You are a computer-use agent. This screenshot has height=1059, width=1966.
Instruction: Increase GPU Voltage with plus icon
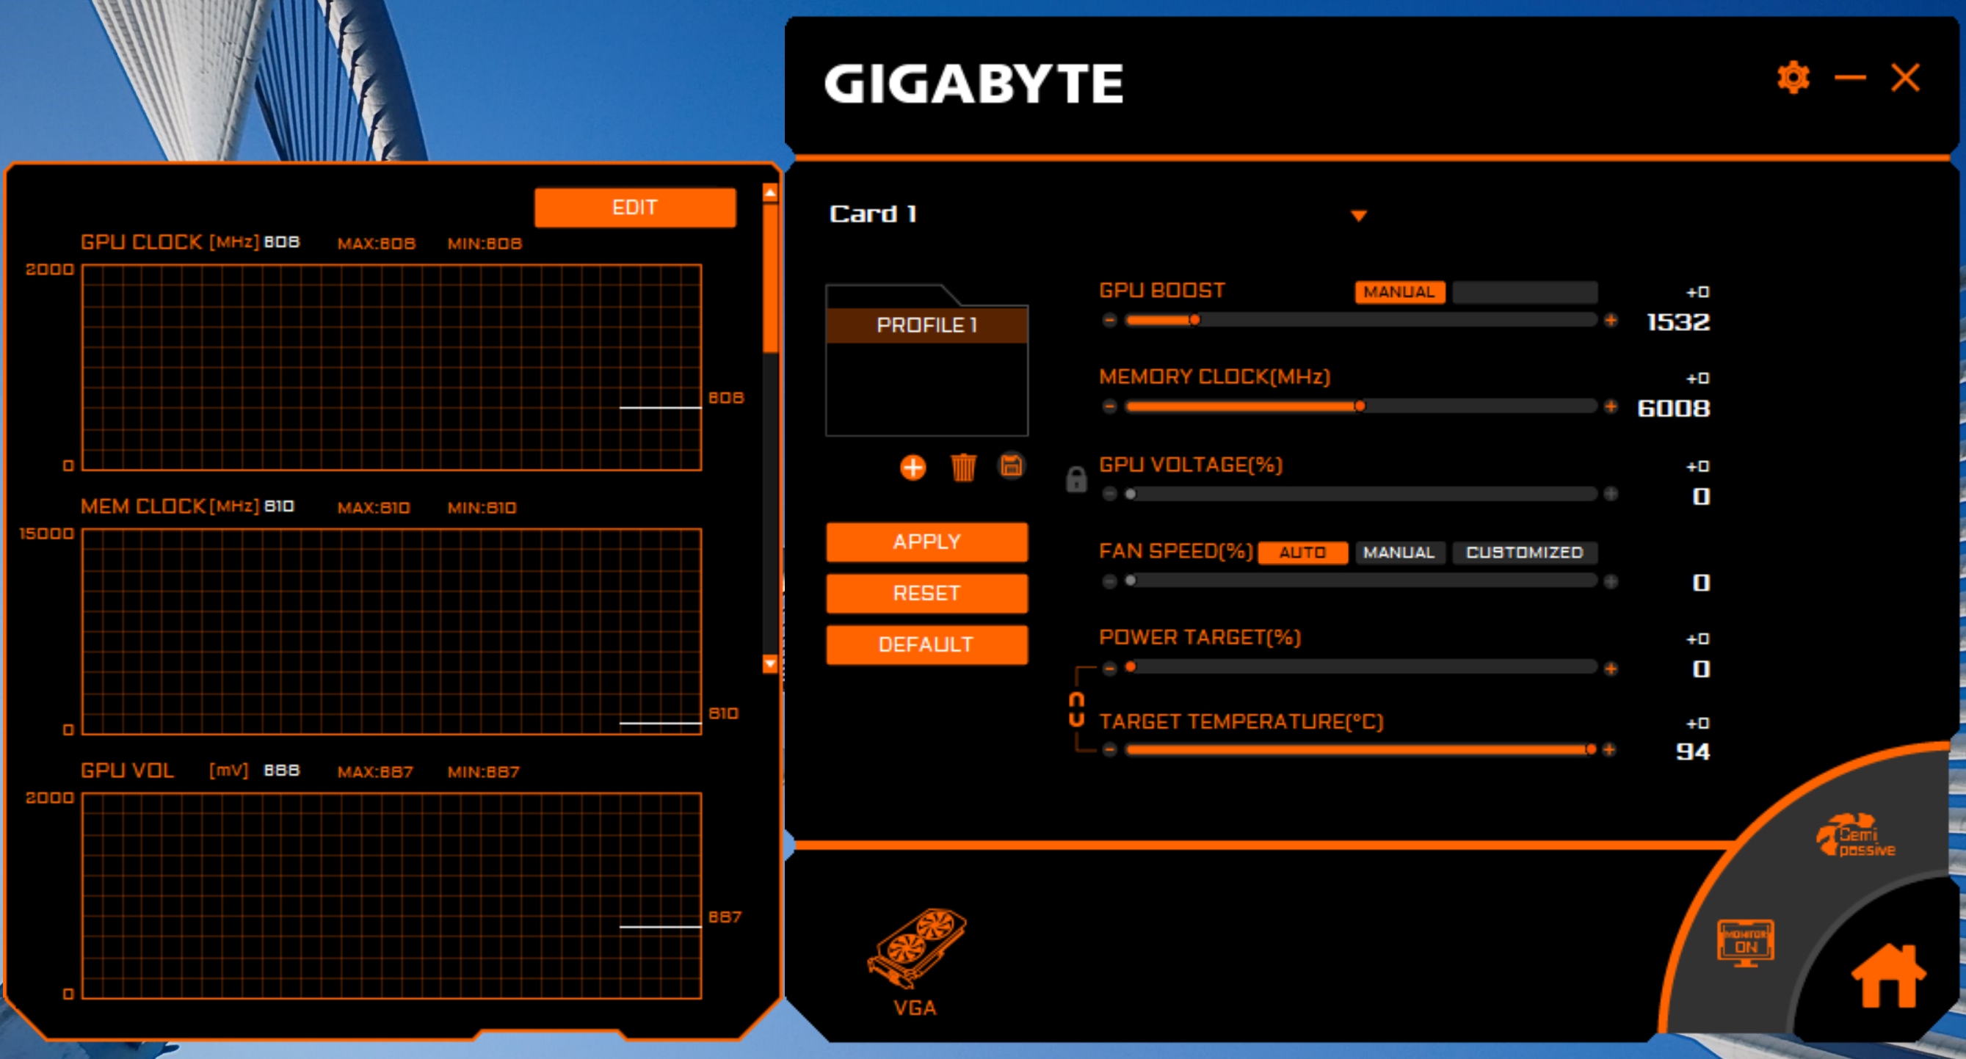pyautogui.click(x=1611, y=495)
